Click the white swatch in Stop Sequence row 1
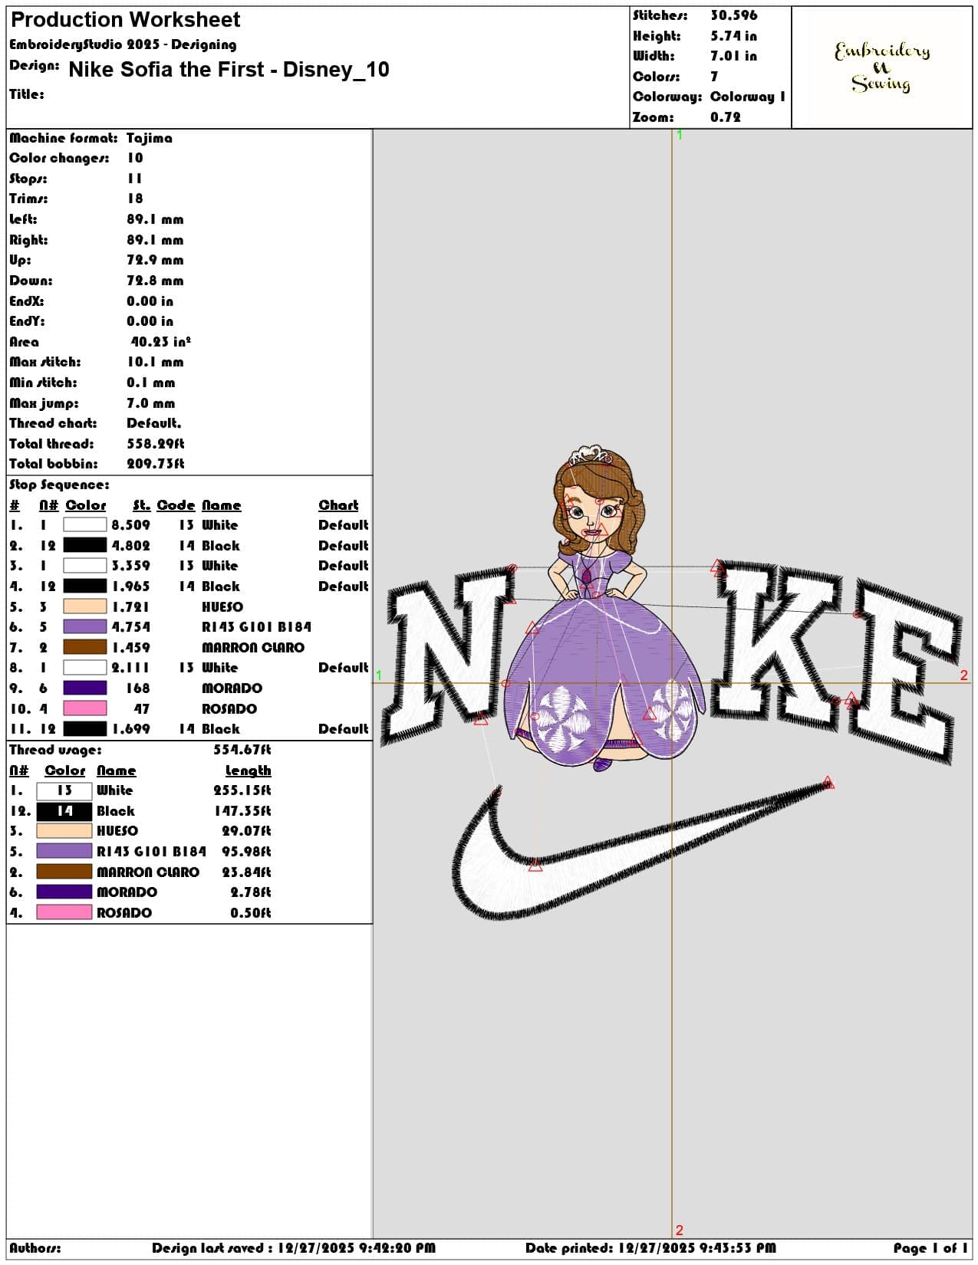This screenshot has width=978, height=1265. coord(84,525)
